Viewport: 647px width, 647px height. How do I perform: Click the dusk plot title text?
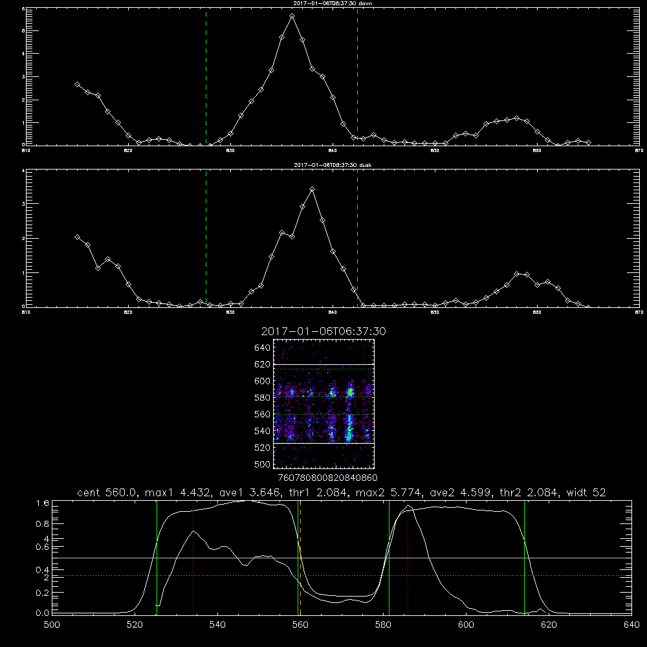click(333, 165)
